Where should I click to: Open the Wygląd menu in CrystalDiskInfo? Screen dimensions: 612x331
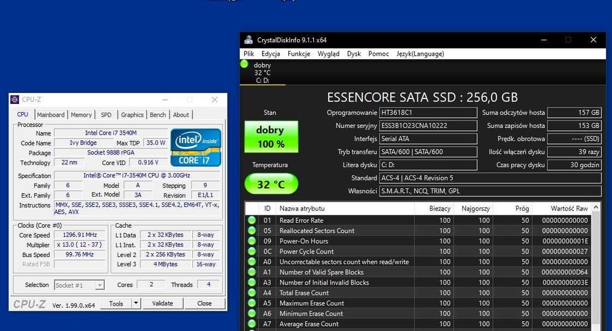[x=328, y=54]
